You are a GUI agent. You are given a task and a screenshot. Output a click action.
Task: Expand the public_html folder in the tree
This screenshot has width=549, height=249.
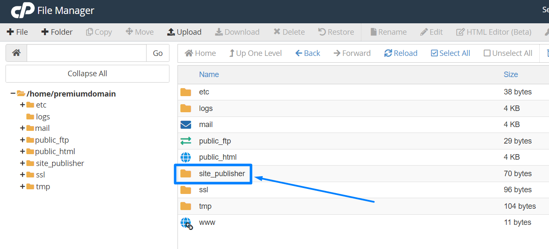[x=22, y=151]
